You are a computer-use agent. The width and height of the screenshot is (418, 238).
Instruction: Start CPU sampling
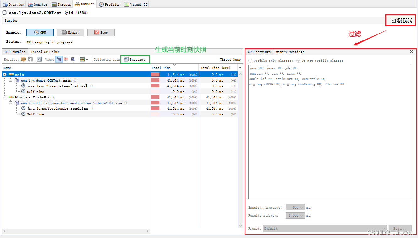pos(40,32)
